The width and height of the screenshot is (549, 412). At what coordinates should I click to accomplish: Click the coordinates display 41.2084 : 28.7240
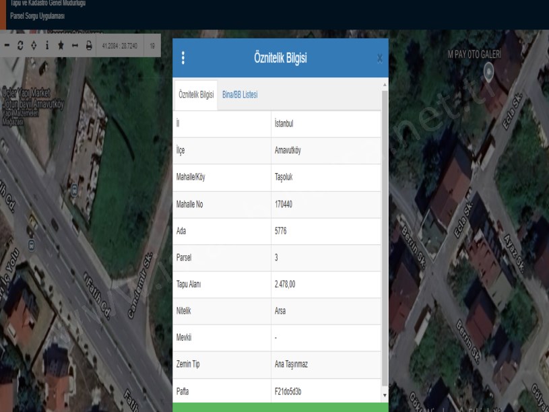click(120, 46)
